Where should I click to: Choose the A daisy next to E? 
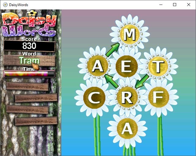coord(98,66)
